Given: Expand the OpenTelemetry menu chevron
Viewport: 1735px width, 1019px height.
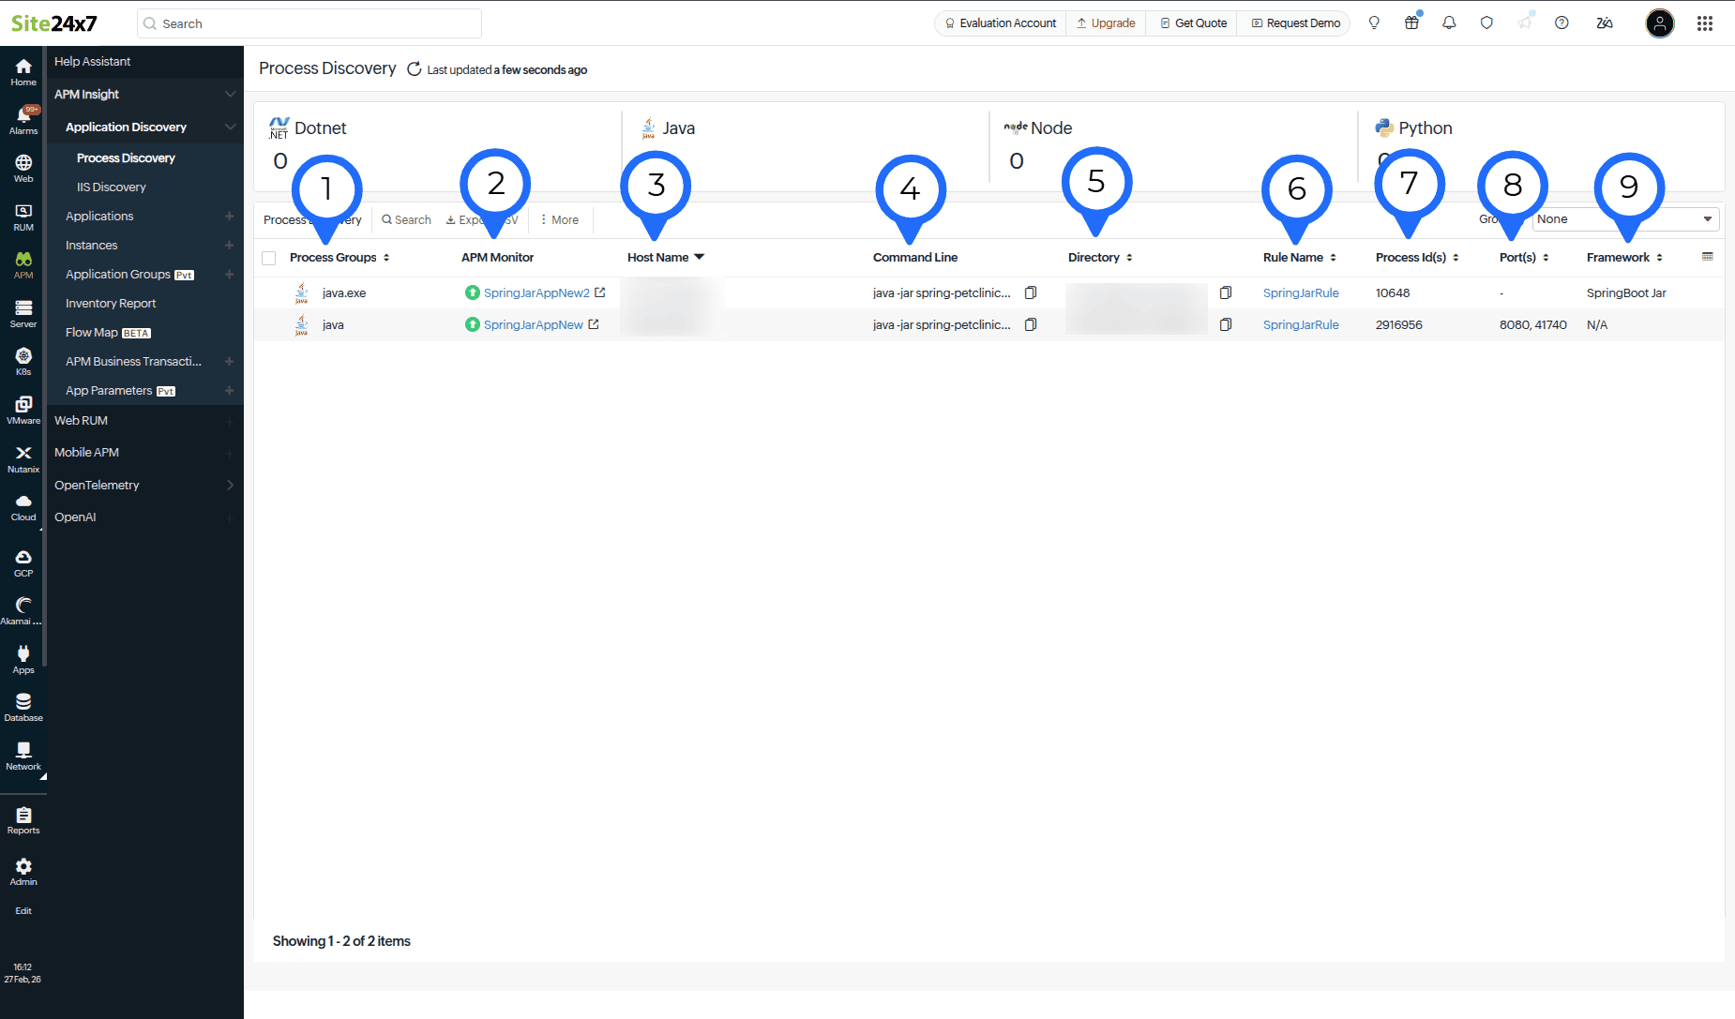Looking at the screenshot, I should click(x=230, y=486).
